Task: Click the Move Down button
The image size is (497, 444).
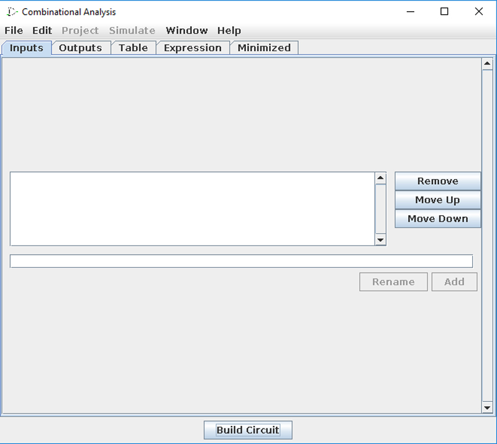Action: [438, 219]
